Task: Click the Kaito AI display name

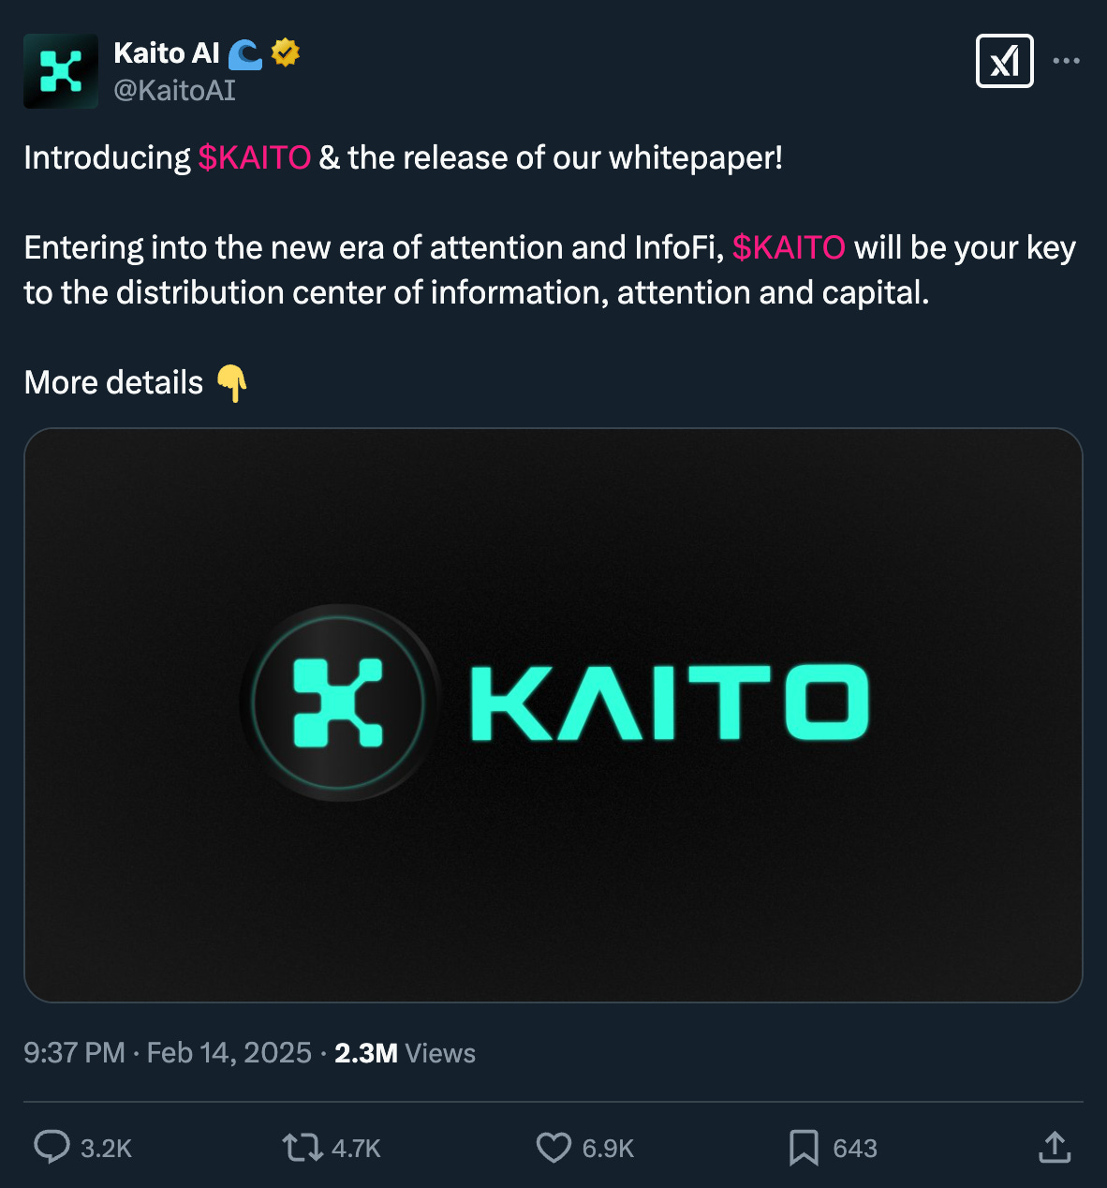Action: [168, 53]
